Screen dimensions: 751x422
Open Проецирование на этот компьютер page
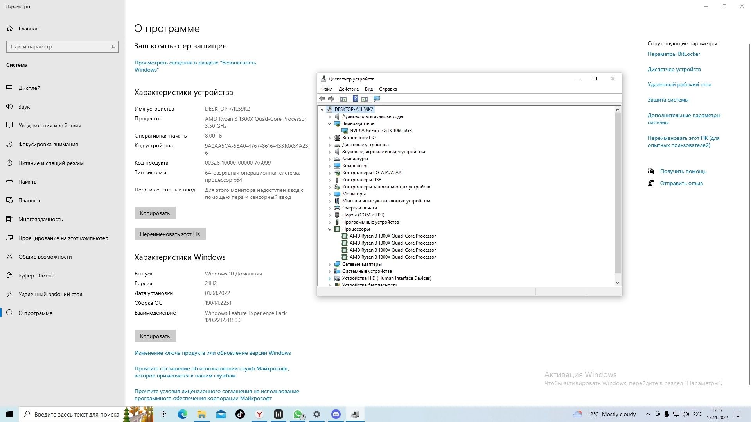[63, 238]
